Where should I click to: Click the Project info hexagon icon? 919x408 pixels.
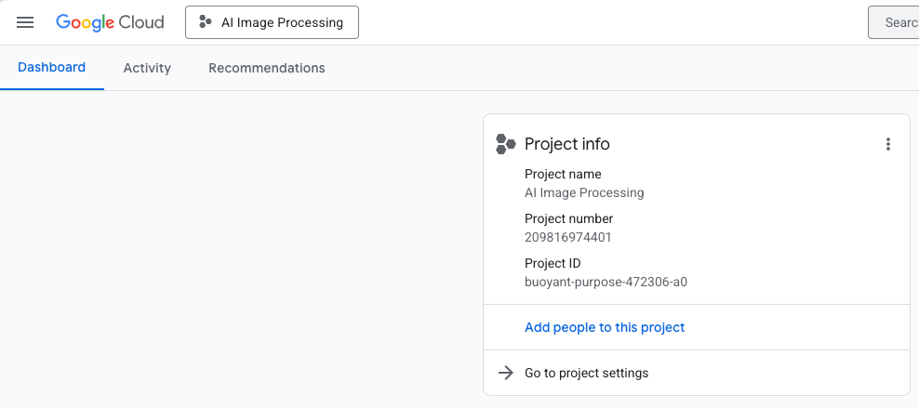point(505,144)
